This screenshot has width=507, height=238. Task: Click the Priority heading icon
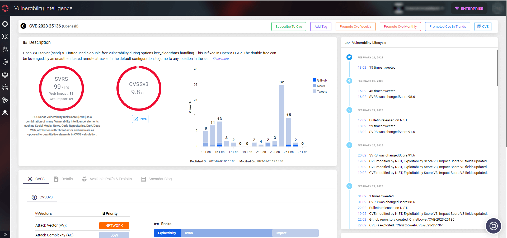click(x=104, y=214)
